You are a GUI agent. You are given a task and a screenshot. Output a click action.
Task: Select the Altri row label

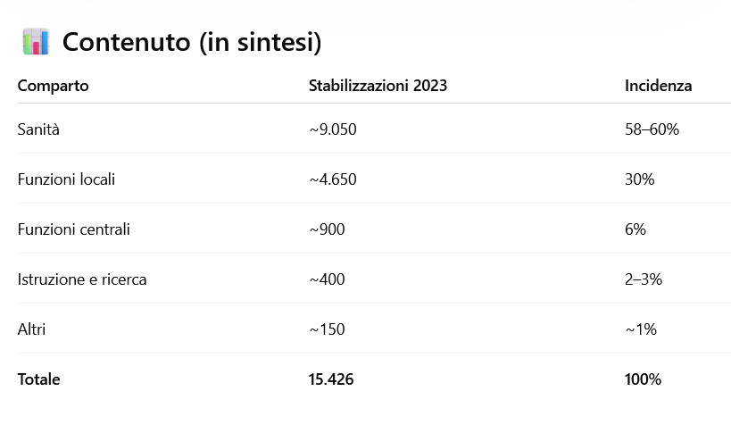pos(31,329)
